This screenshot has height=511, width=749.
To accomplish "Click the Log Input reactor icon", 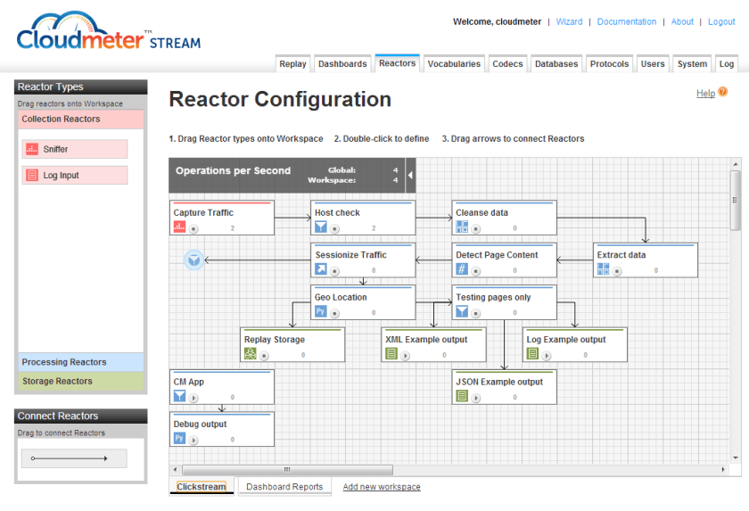I will point(32,176).
